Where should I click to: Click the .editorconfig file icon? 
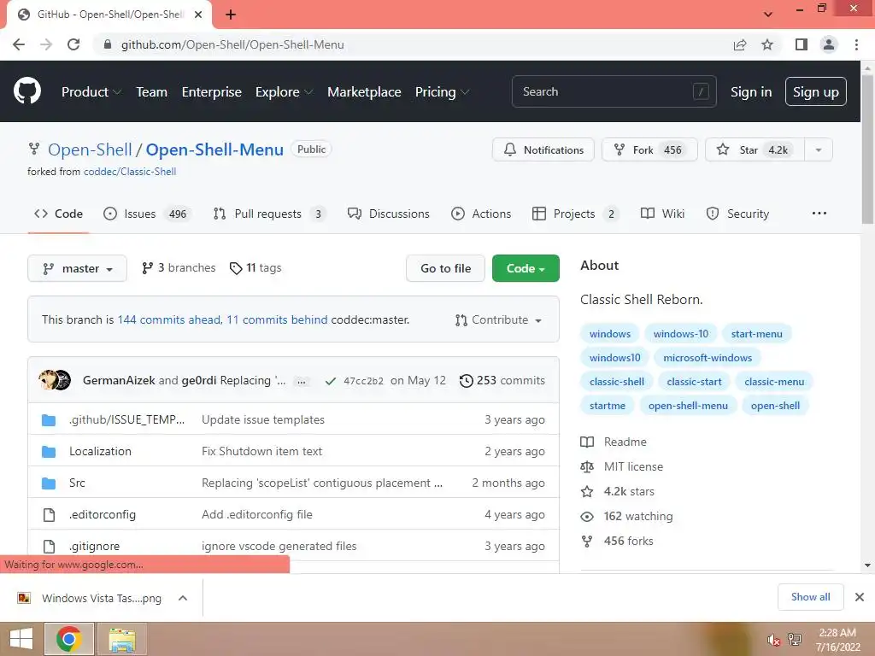coord(49,515)
